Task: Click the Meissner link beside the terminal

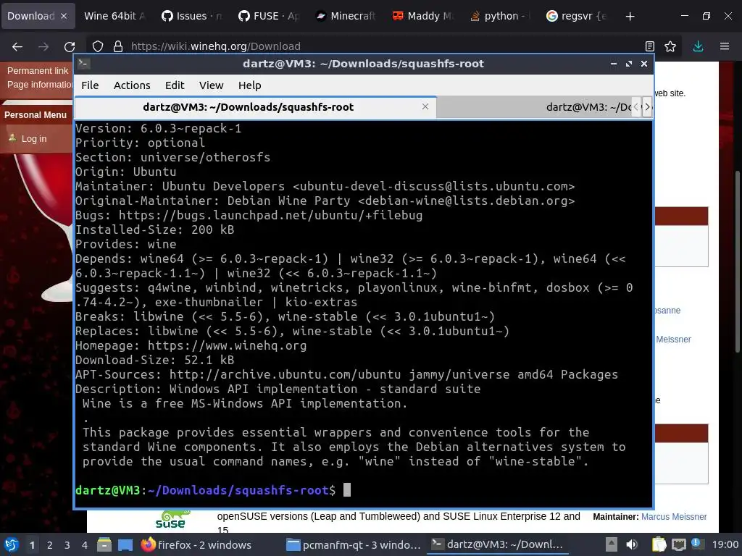Action: pos(673,340)
